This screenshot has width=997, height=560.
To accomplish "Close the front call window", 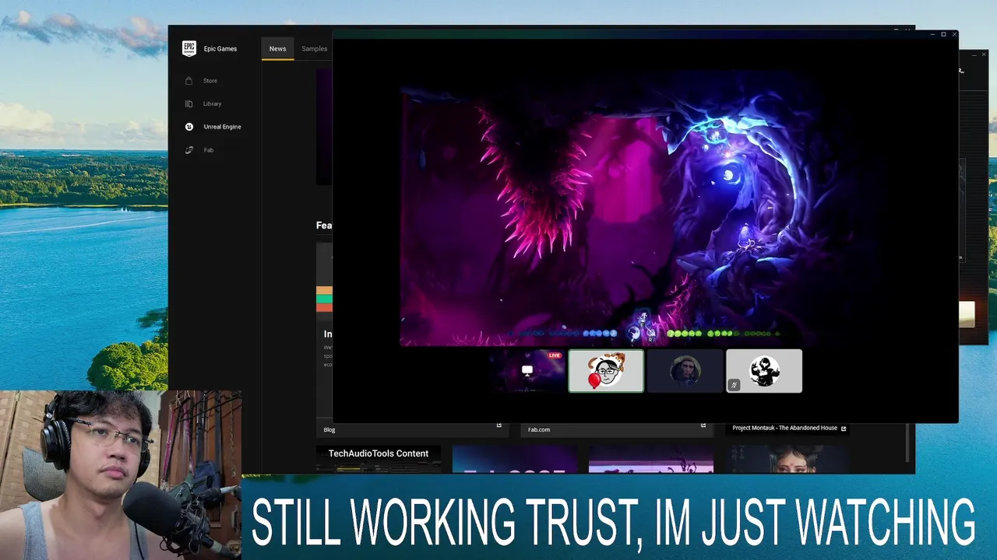I will tap(954, 34).
